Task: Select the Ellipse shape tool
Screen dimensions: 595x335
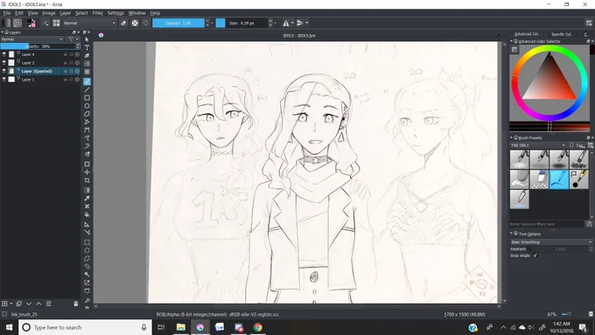Action: point(87,106)
